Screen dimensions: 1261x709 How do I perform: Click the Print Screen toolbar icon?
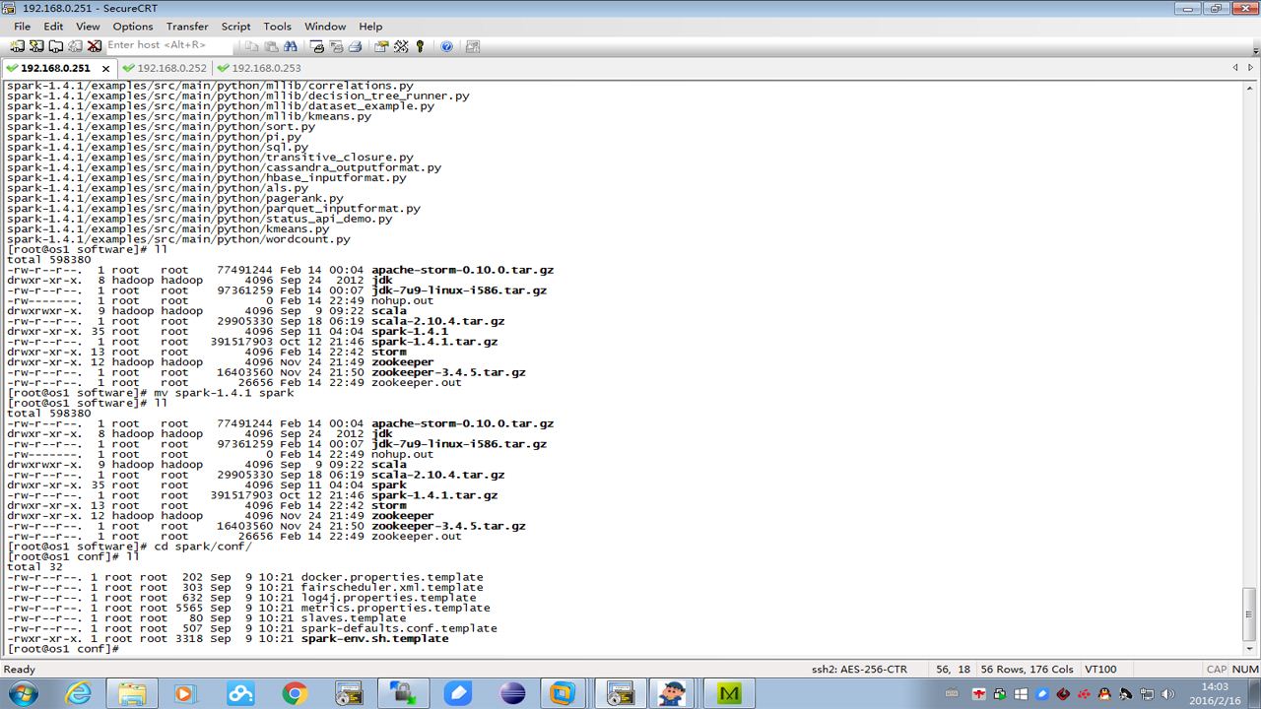pyautogui.click(x=317, y=46)
